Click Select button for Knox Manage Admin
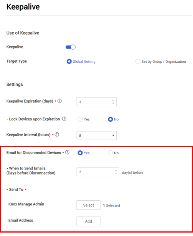This screenshot has width=193, height=236. (89, 205)
